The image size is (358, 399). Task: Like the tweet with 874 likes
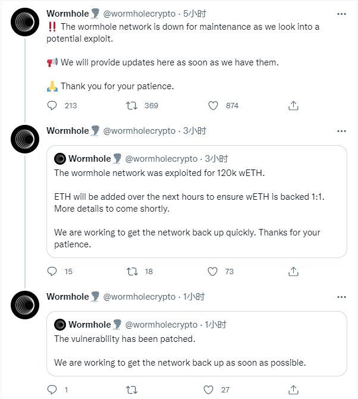(213, 105)
